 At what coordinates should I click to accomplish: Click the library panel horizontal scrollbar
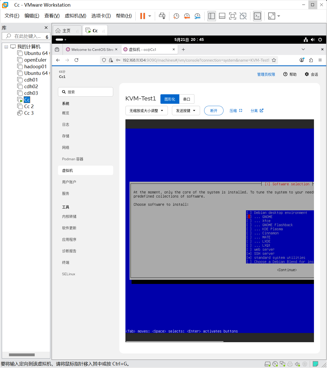22,355
